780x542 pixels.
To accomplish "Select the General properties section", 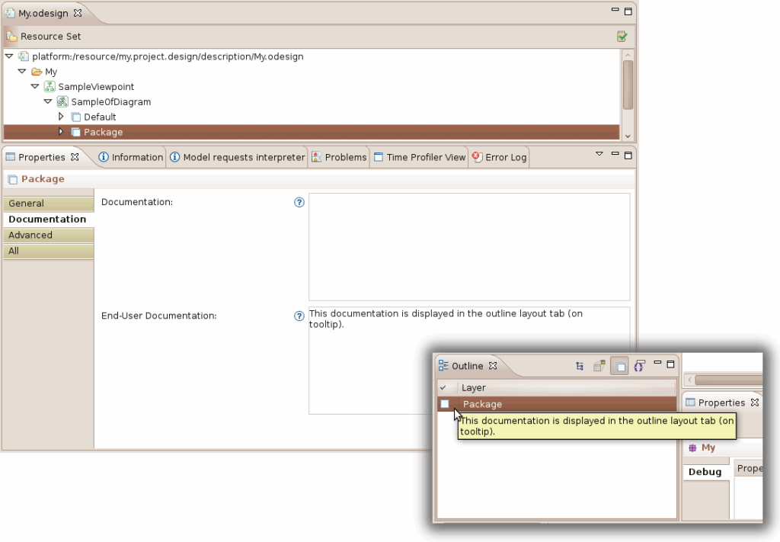I will point(48,204).
